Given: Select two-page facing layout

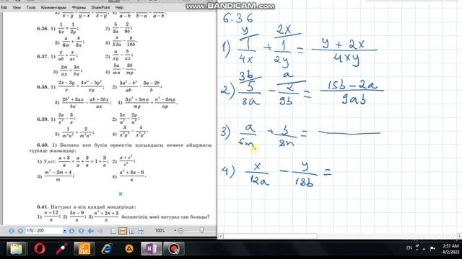Looking at the screenshot, I should click(131, 231).
